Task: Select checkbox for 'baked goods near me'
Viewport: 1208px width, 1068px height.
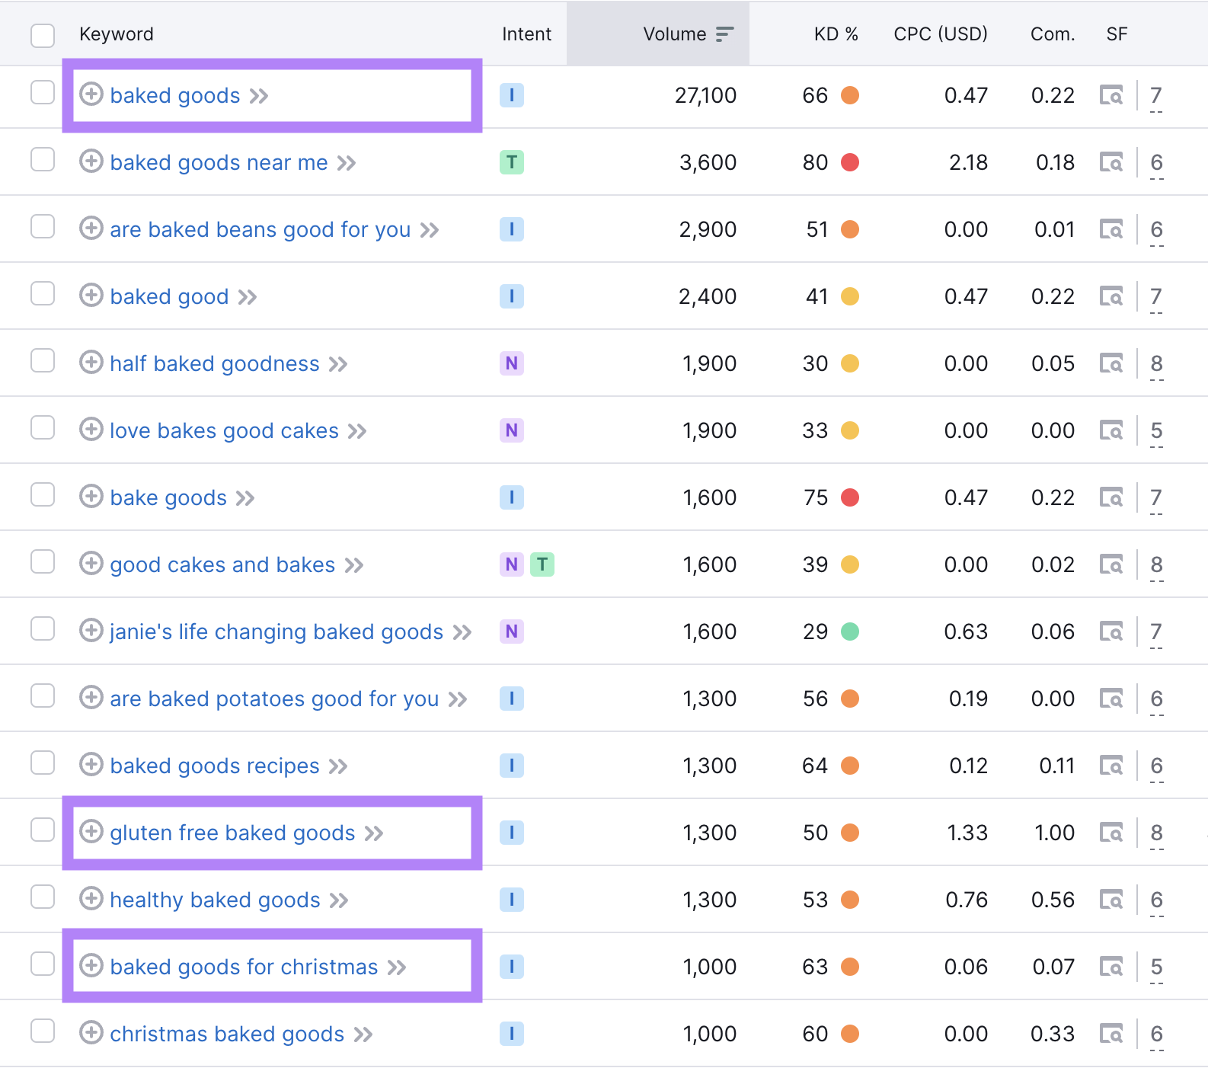Action: (x=43, y=159)
